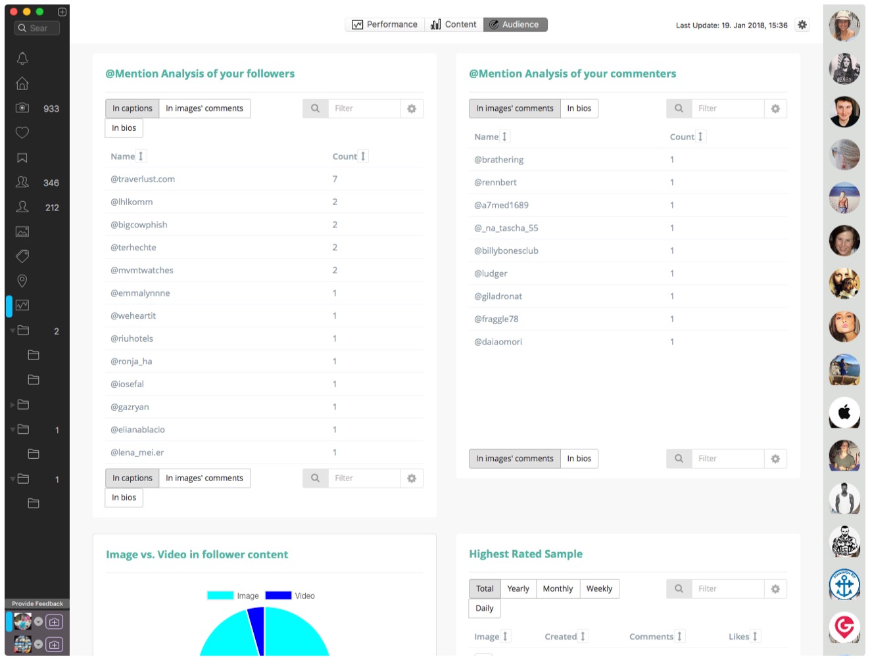The image size is (870, 658).
Task: Open the notifications bell in the sidebar
Action: (22, 59)
